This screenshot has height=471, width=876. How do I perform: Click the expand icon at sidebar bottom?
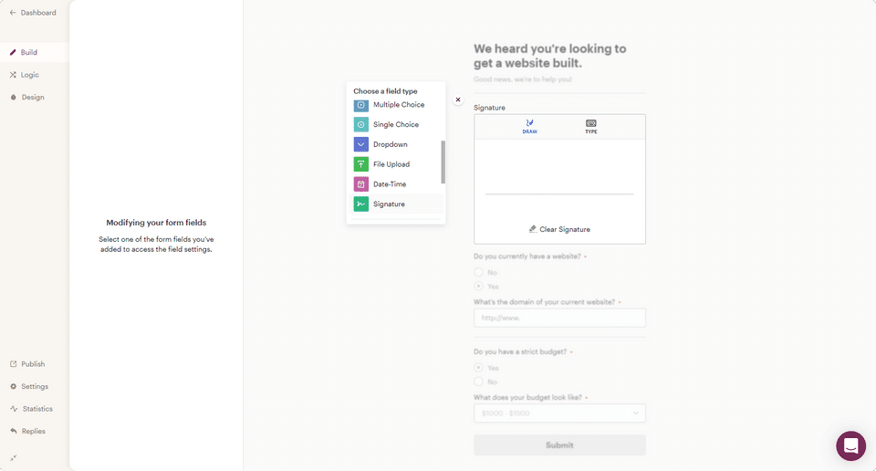click(14, 457)
